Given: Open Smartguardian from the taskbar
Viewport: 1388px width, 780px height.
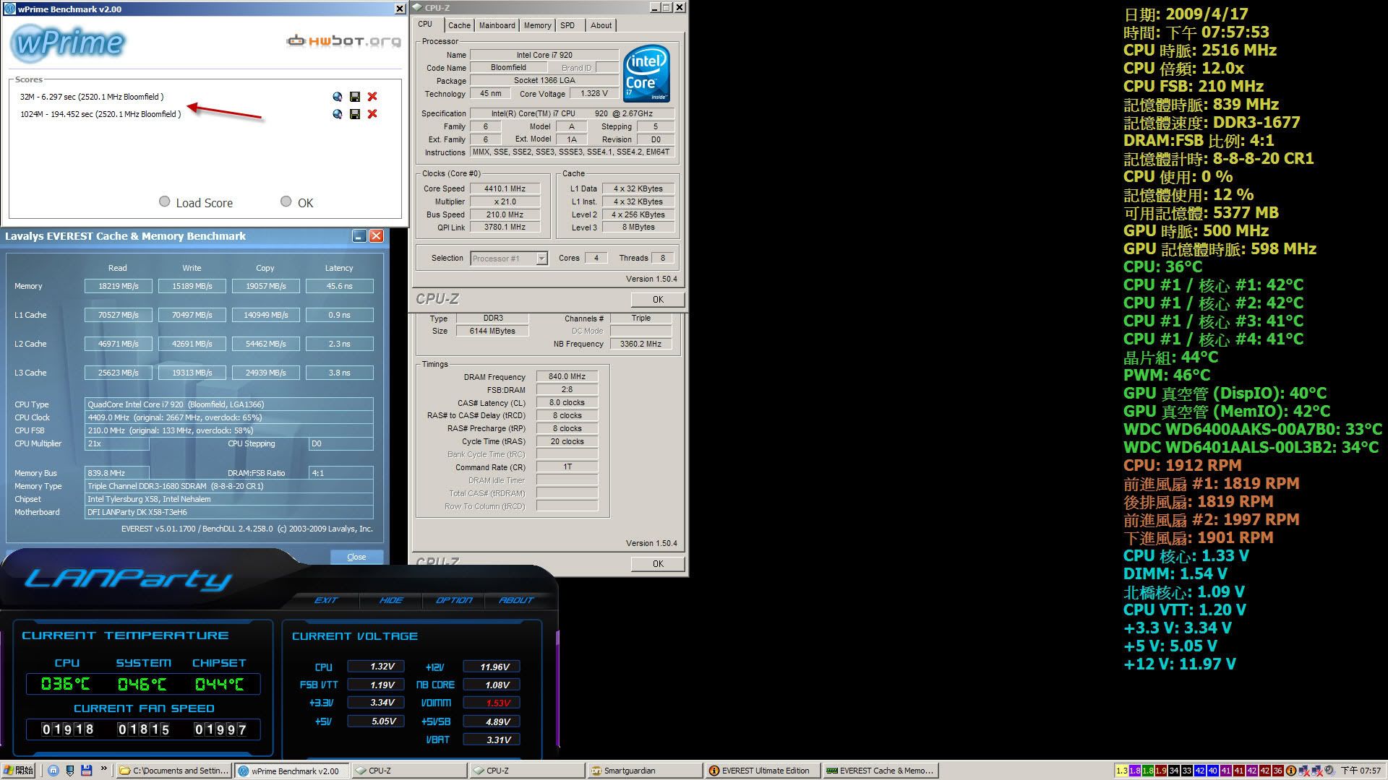Looking at the screenshot, I should click(x=644, y=771).
